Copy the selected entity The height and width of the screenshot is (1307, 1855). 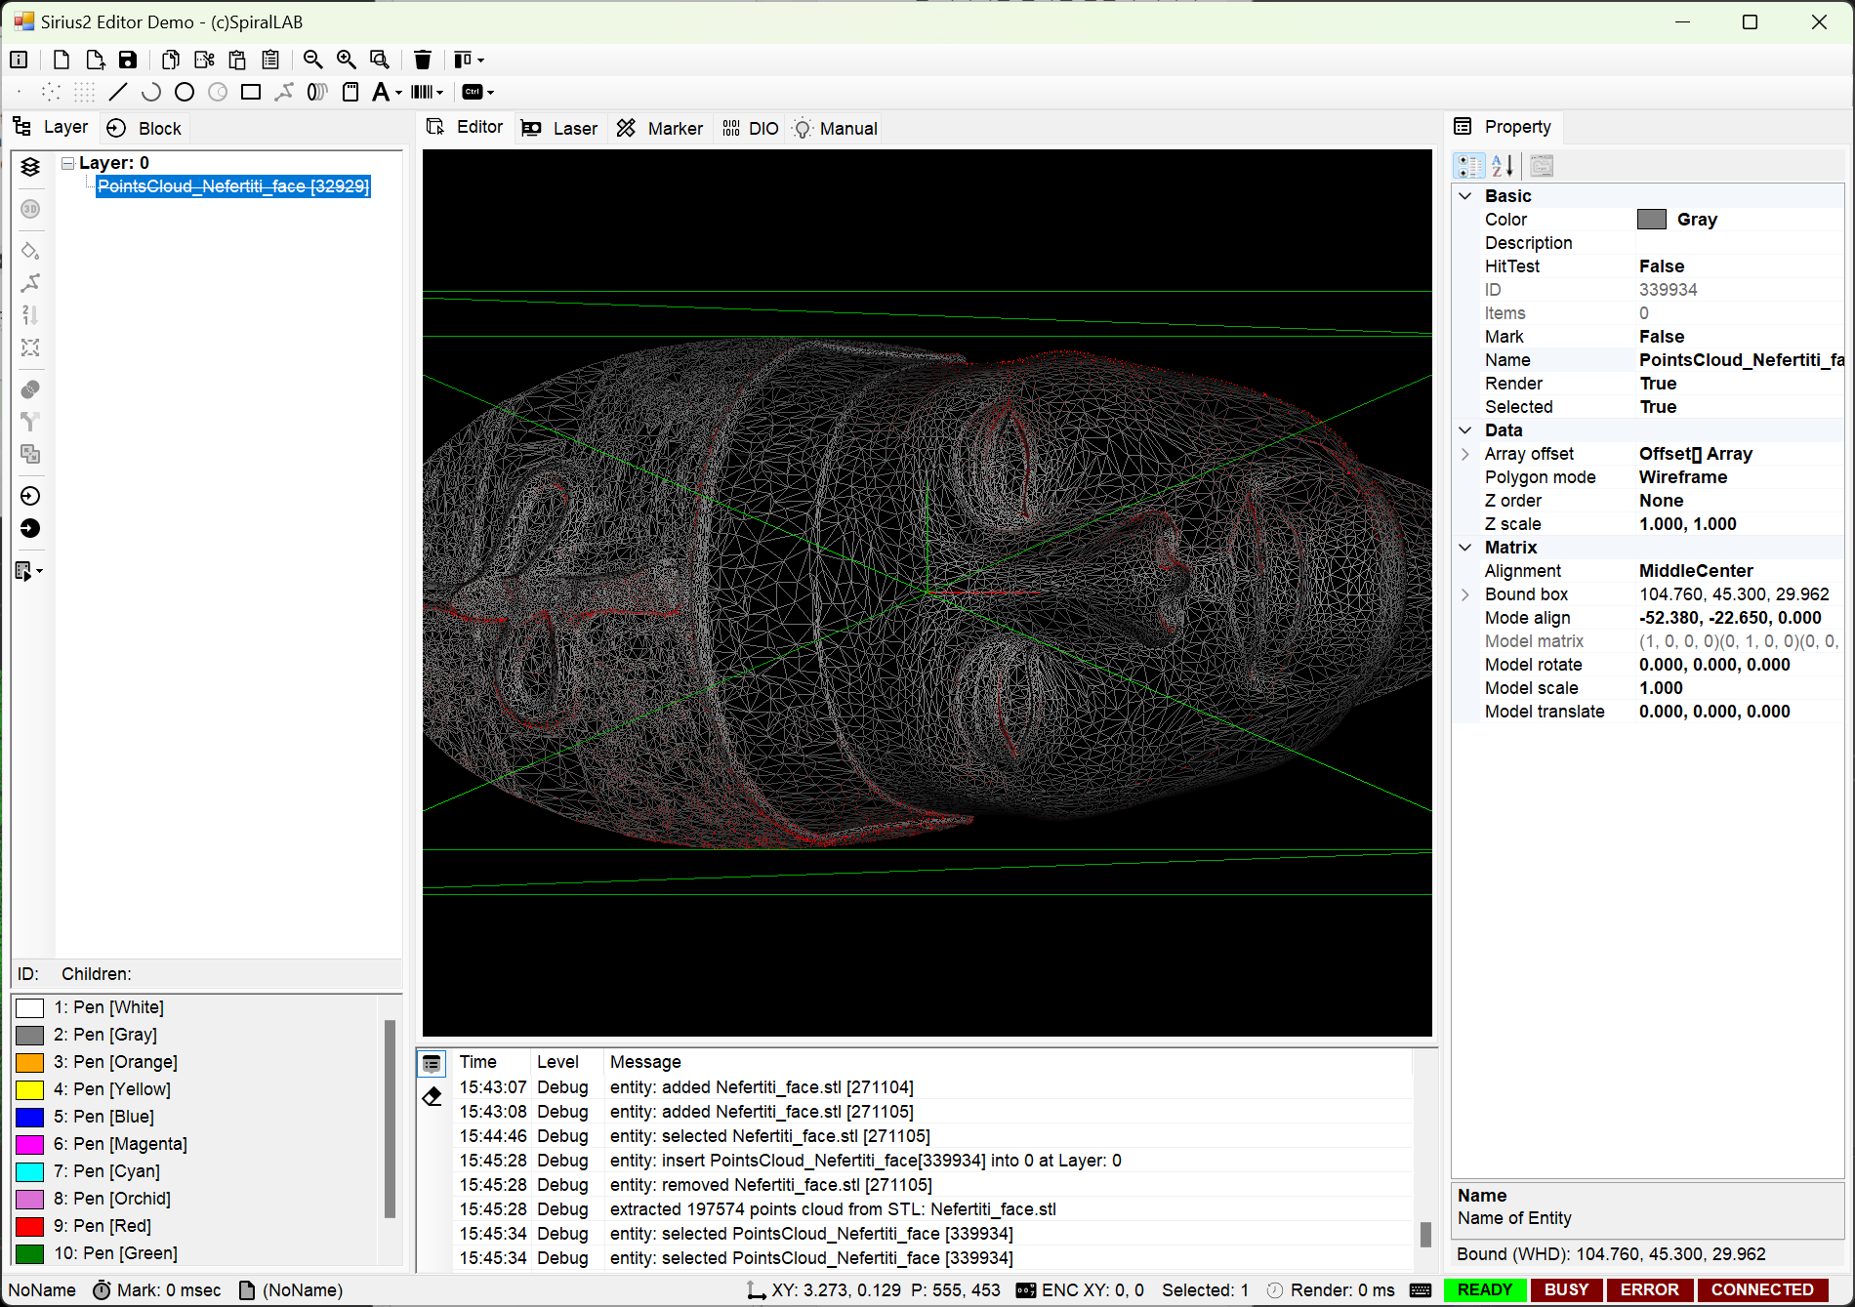tap(171, 60)
